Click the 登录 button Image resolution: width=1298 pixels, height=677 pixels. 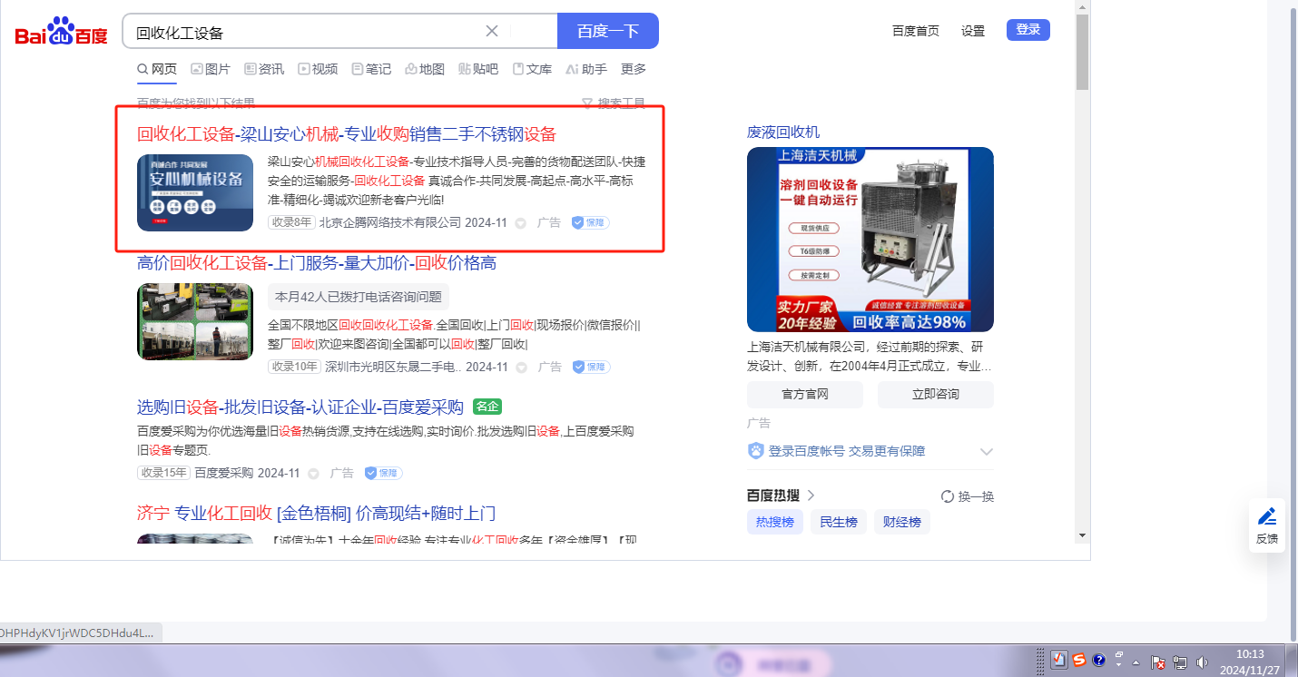tap(1028, 30)
